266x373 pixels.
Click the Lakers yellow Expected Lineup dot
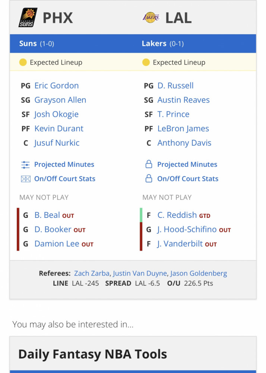coord(146,62)
